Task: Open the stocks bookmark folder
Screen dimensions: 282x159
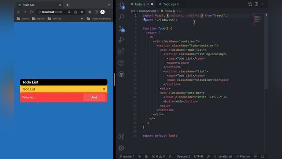Action: tap(23, 19)
